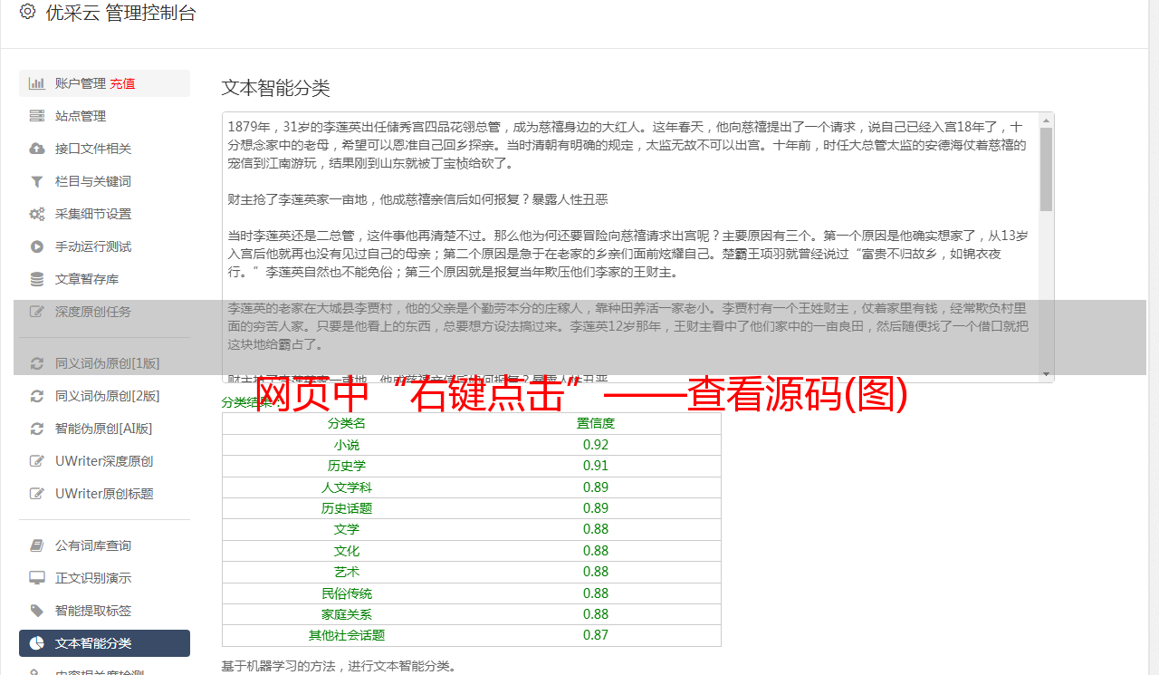Click the cloud icon for 接口文件相关

(37, 149)
